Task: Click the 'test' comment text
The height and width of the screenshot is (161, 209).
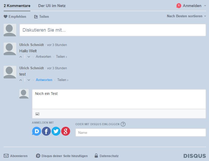Action: point(22,74)
